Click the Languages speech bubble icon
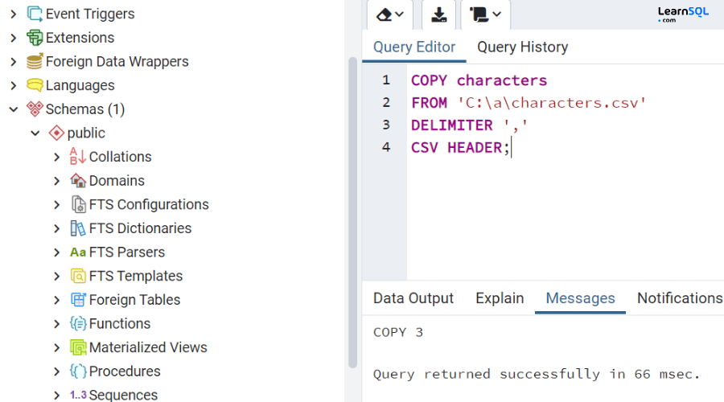724x402 pixels. 35,85
